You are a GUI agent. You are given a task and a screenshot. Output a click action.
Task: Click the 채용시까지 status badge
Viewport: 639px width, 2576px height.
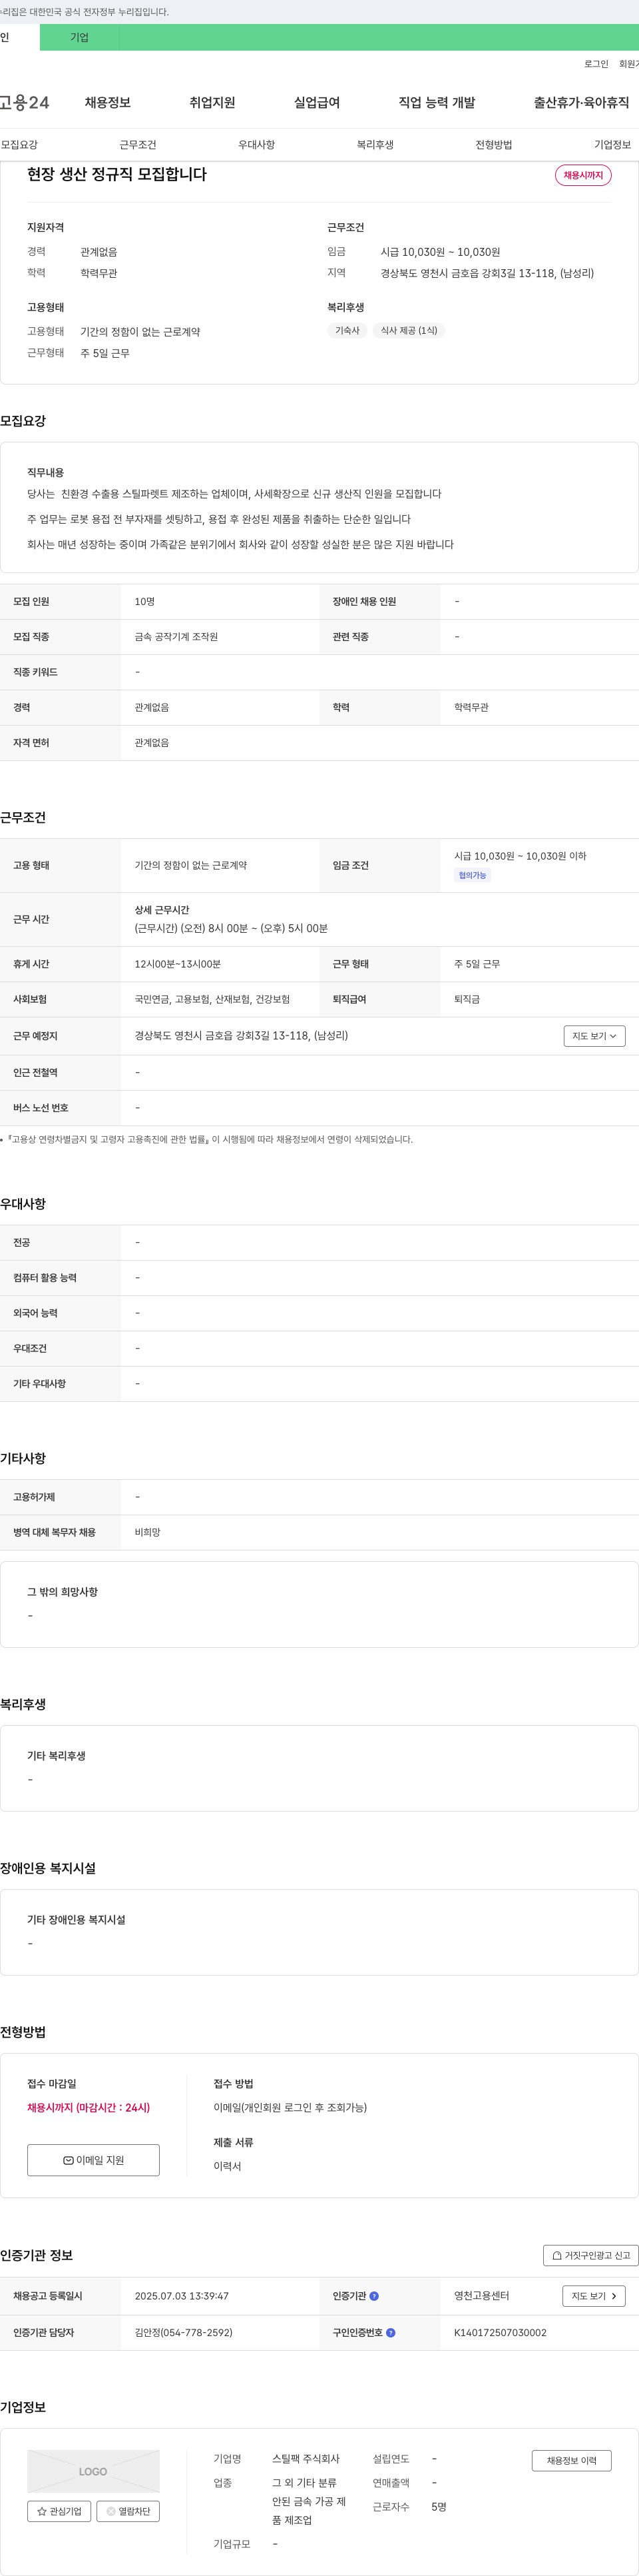(x=583, y=175)
